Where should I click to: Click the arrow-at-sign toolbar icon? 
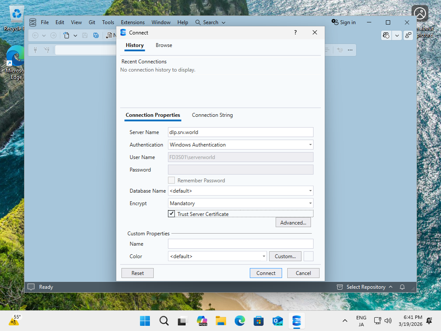click(340, 50)
